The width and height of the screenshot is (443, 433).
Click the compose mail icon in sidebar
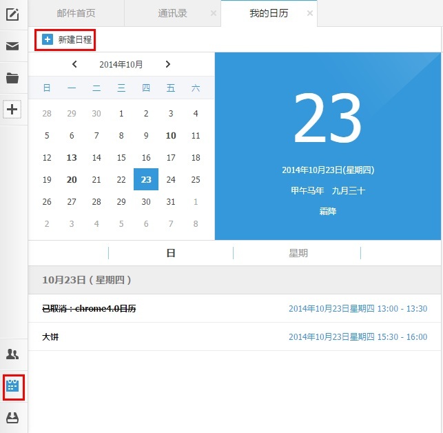tap(12, 14)
